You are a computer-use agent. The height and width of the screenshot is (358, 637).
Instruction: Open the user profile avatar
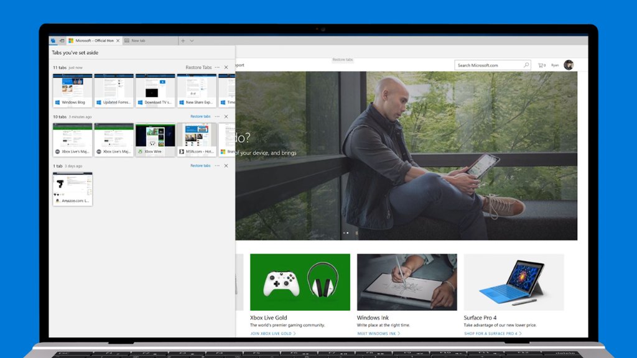569,65
